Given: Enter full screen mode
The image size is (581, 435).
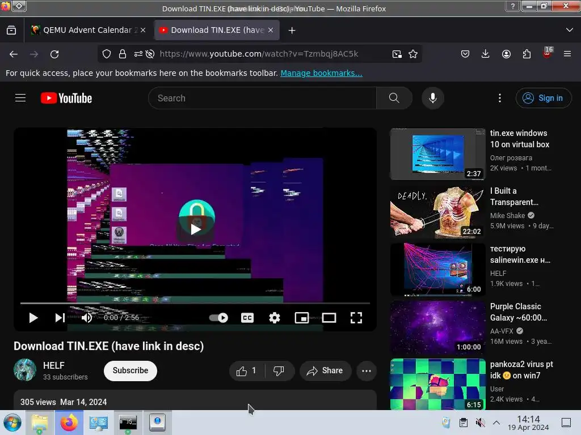Looking at the screenshot, I should point(356,318).
